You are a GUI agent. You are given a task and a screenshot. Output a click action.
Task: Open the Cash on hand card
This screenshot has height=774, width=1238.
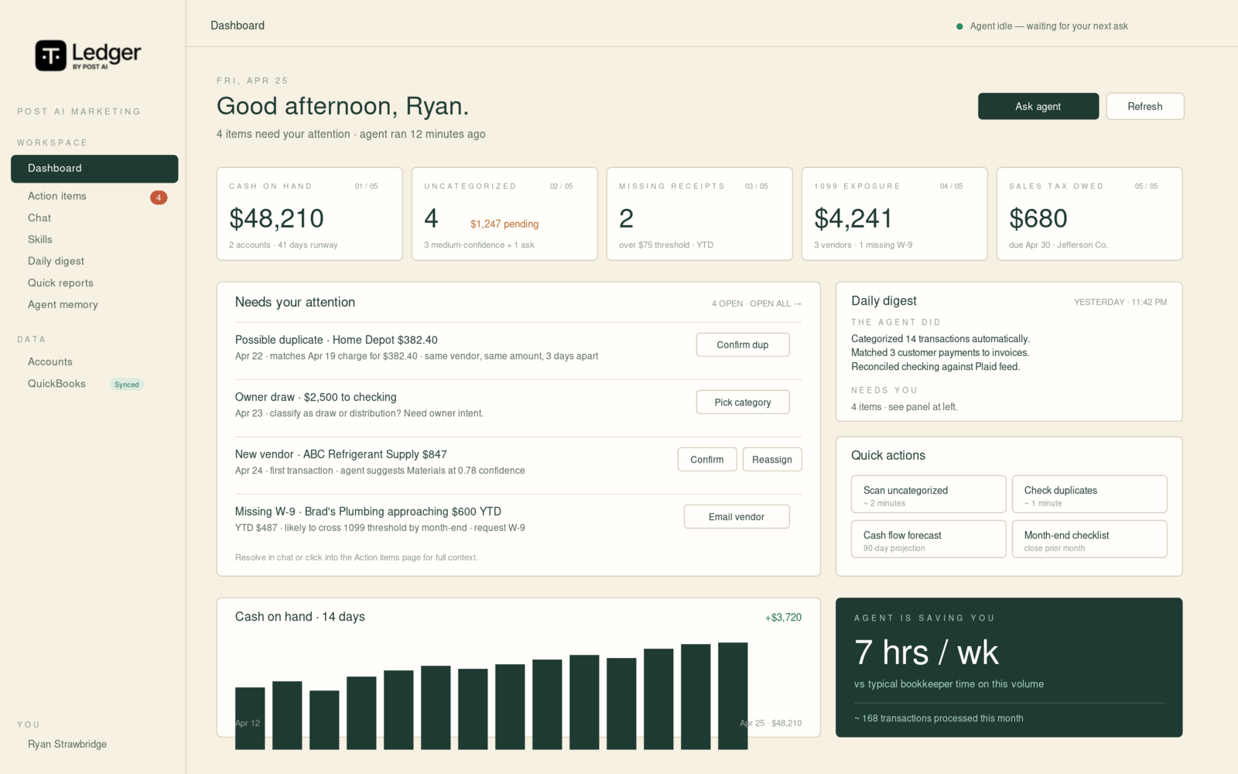tap(309, 214)
